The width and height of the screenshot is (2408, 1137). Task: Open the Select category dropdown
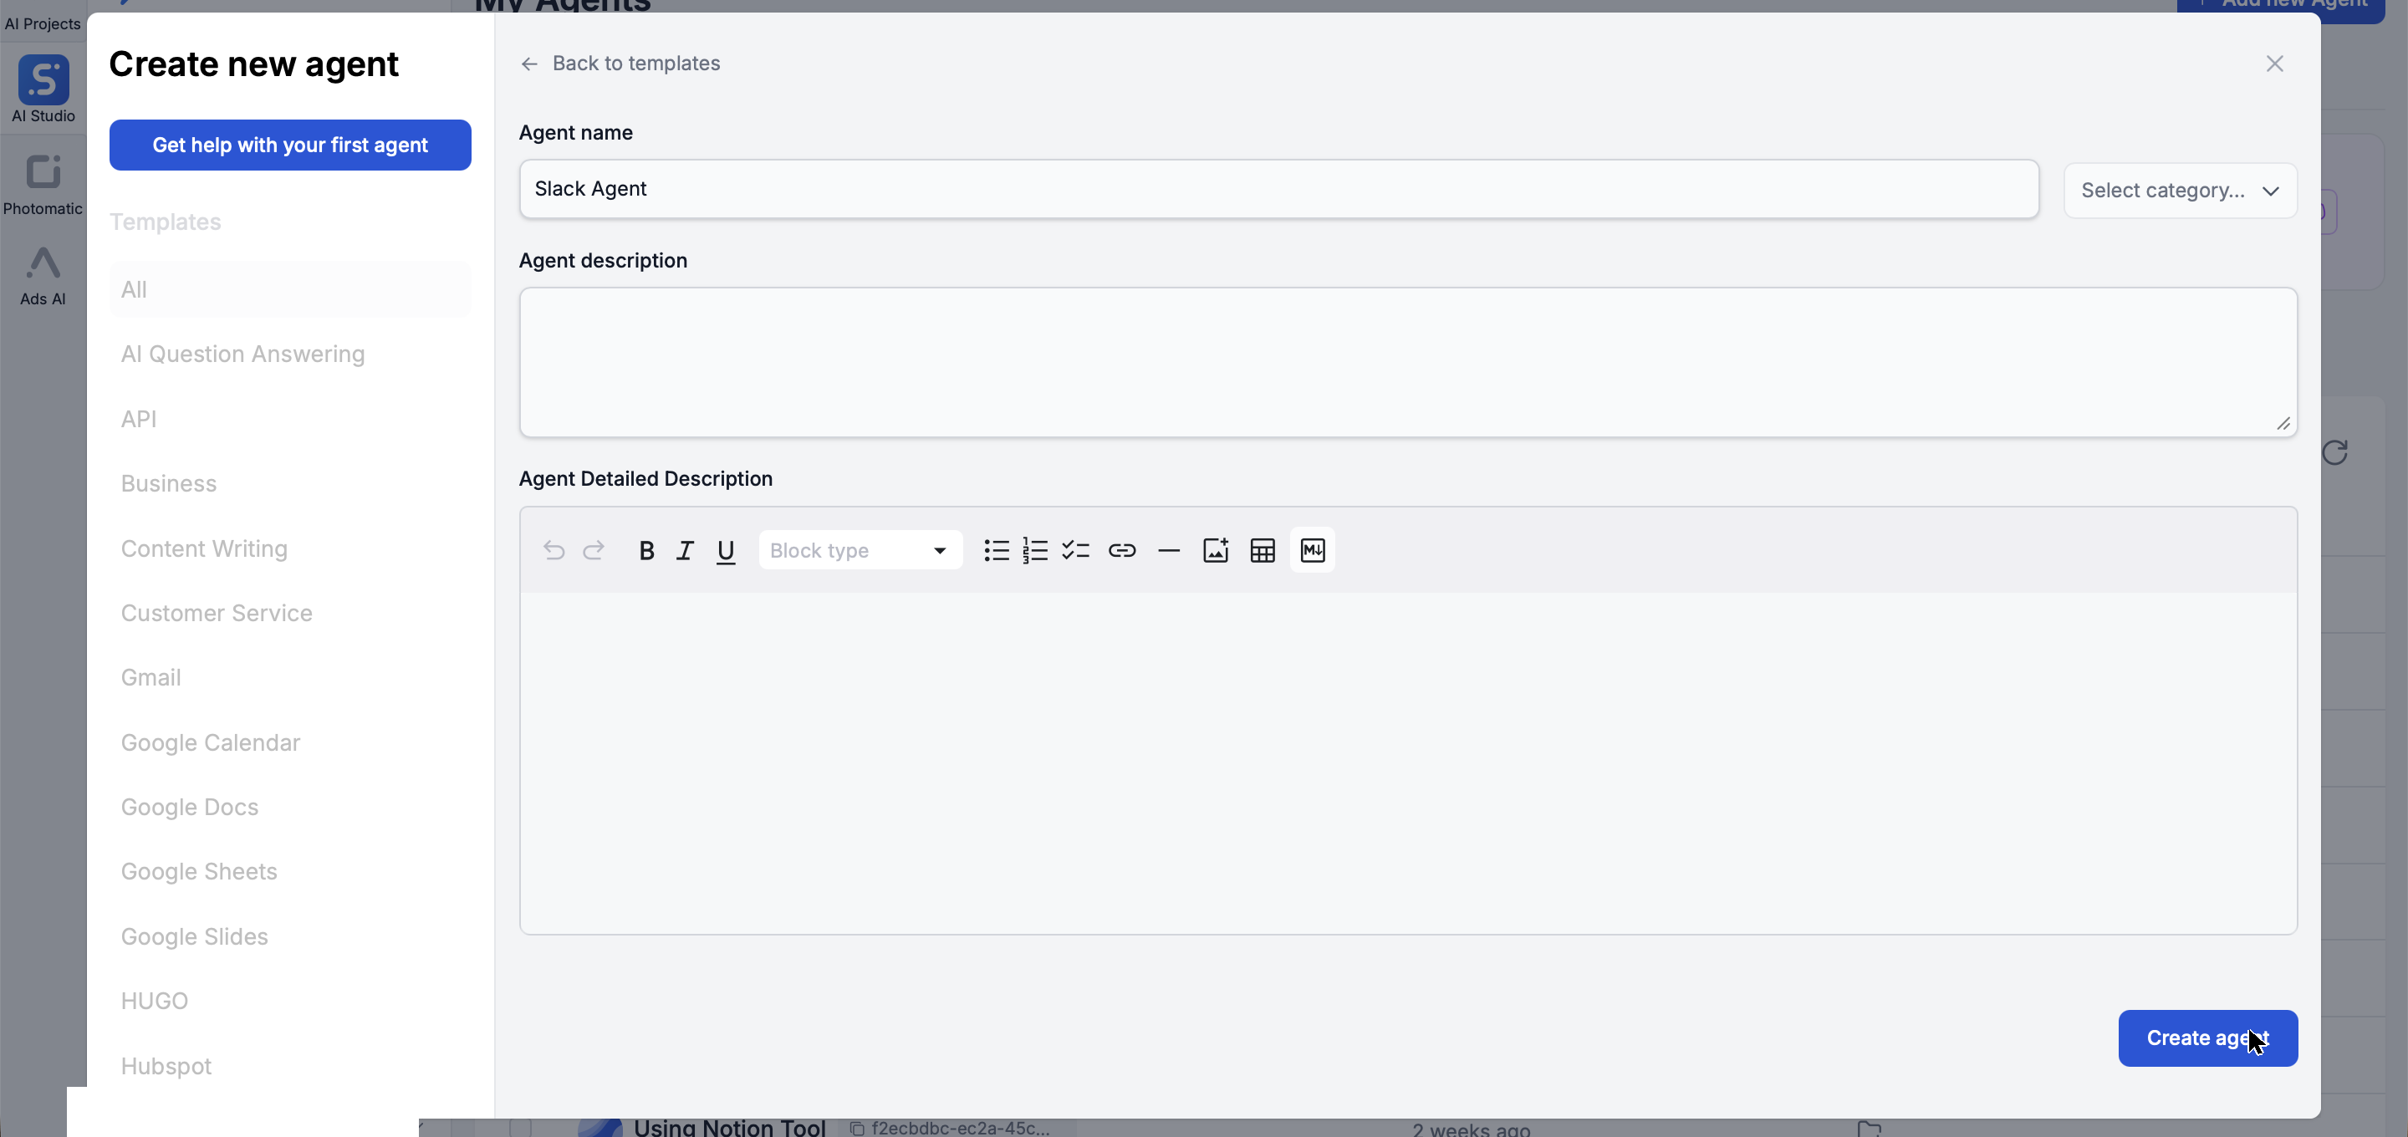tap(2180, 191)
